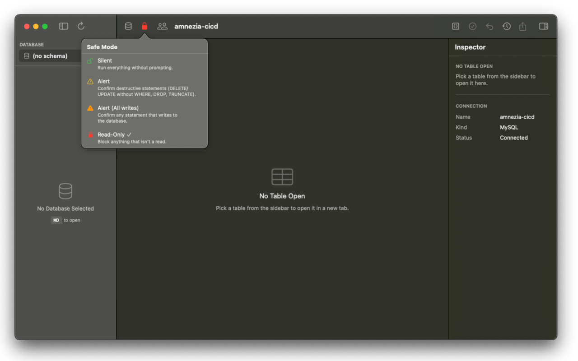This screenshot has width=578, height=361.
Task: Toggle the left sidebar panel icon
Action: coord(63,26)
